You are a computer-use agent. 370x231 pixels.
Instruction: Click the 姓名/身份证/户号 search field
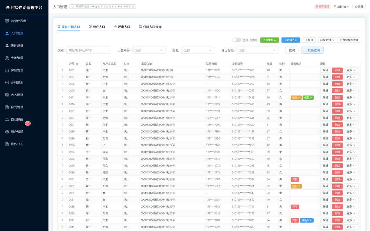[x=88, y=50]
